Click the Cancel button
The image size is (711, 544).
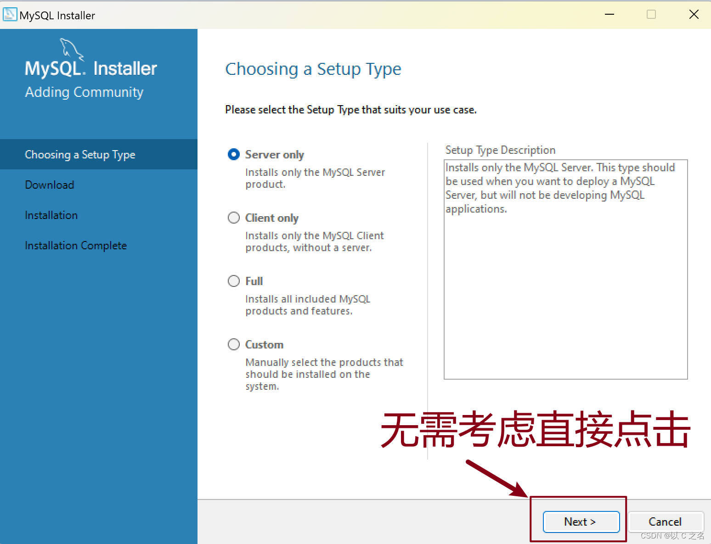[665, 522]
